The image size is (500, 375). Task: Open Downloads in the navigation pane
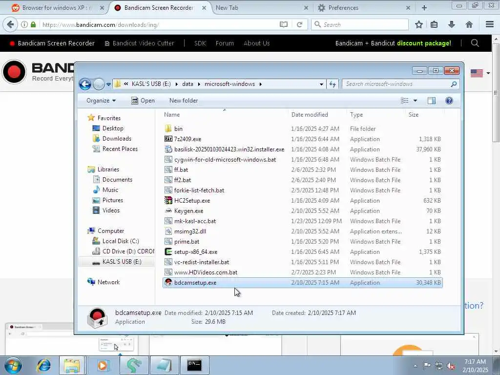(x=112, y=138)
